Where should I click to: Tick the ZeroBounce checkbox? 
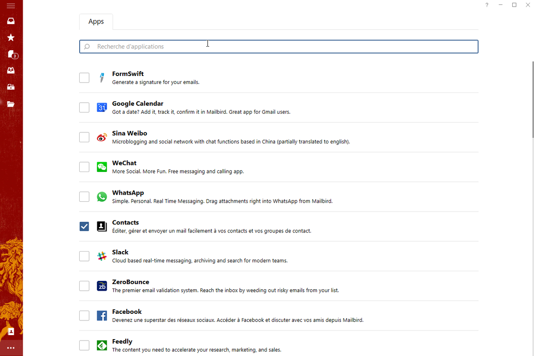pyautogui.click(x=84, y=286)
